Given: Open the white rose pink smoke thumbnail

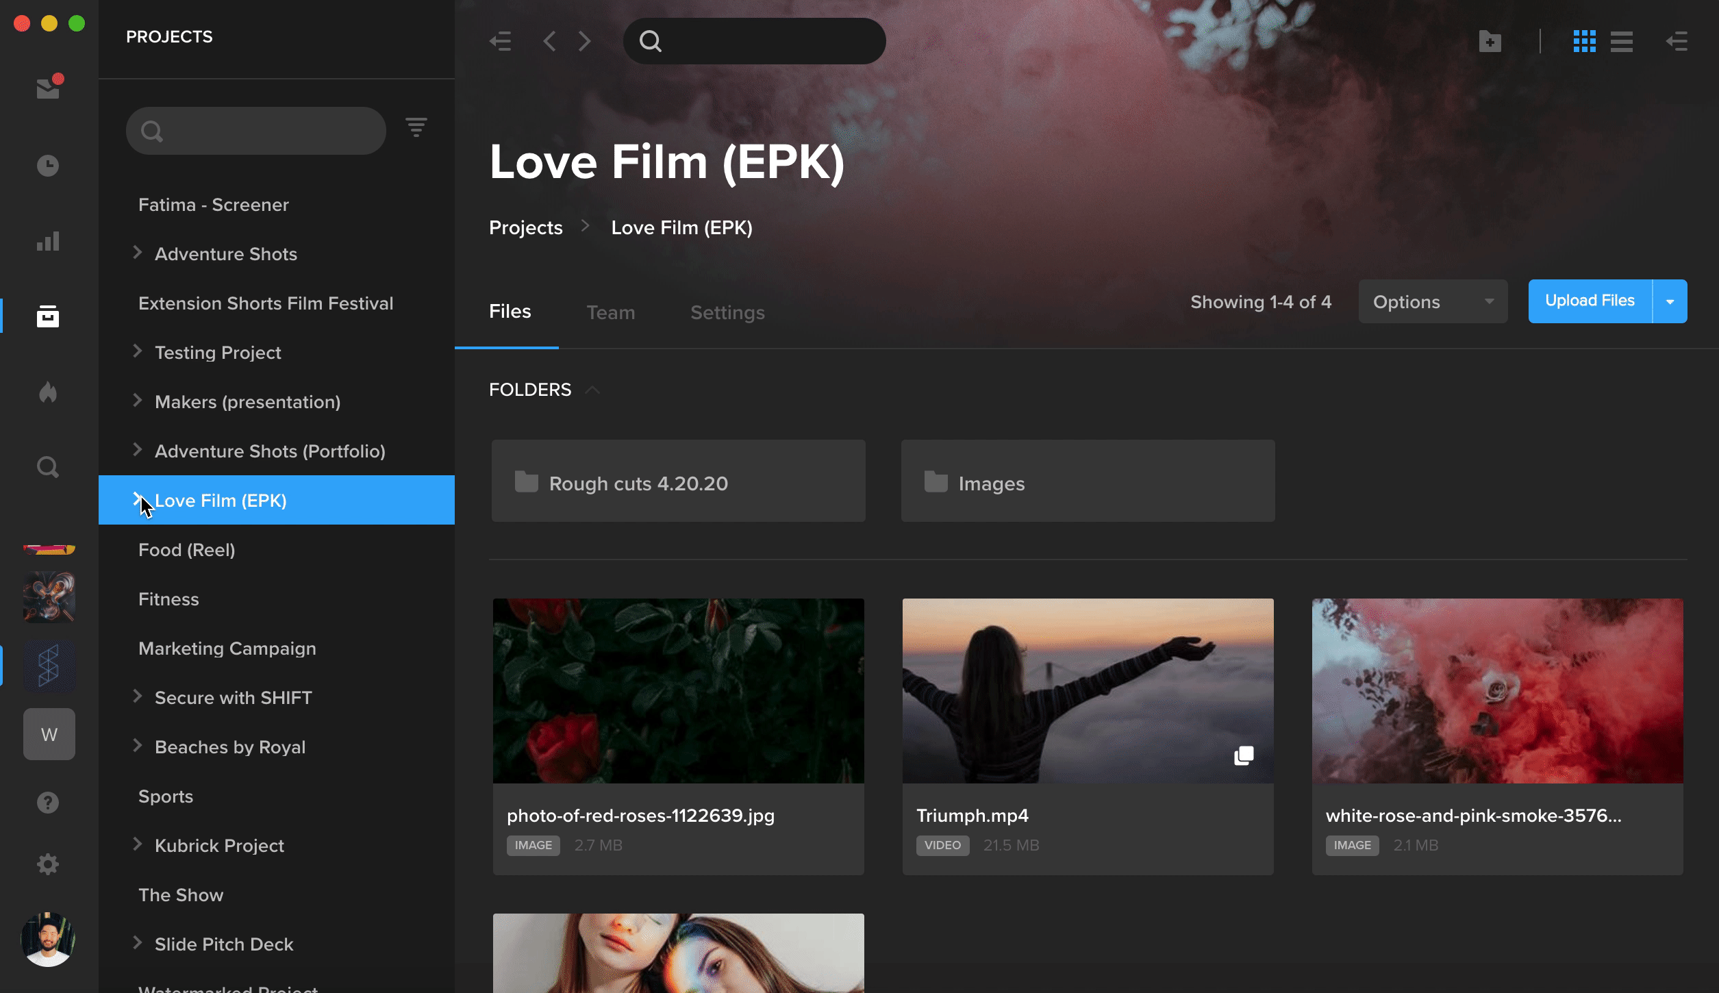Looking at the screenshot, I should click(x=1497, y=691).
